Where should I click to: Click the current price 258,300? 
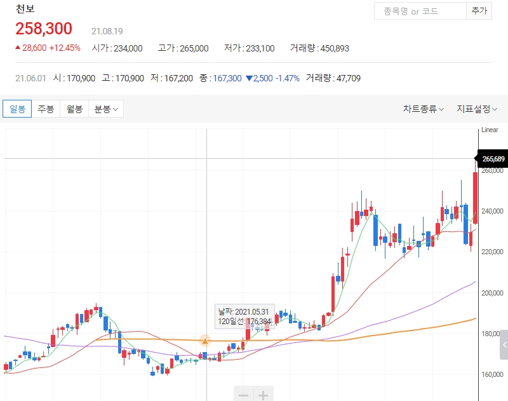[x=44, y=29]
